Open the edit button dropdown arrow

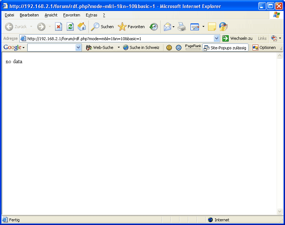tap(203, 27)
